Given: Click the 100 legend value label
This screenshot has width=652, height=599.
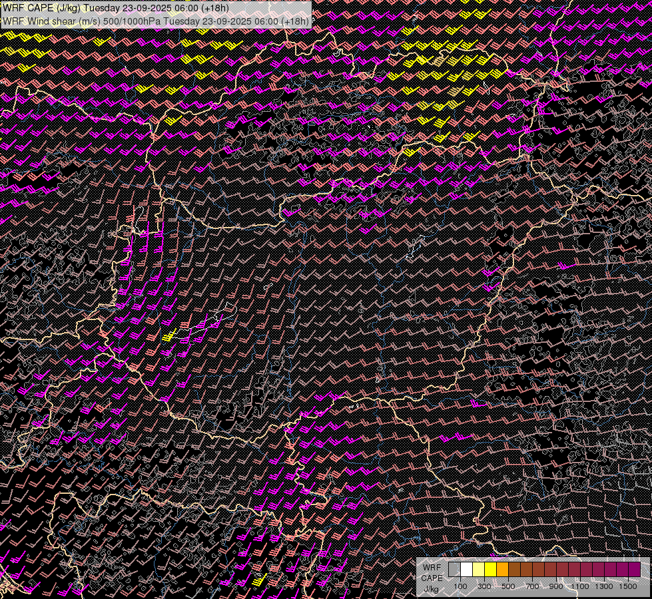Looking at the screenshot, I should point(460,586).
